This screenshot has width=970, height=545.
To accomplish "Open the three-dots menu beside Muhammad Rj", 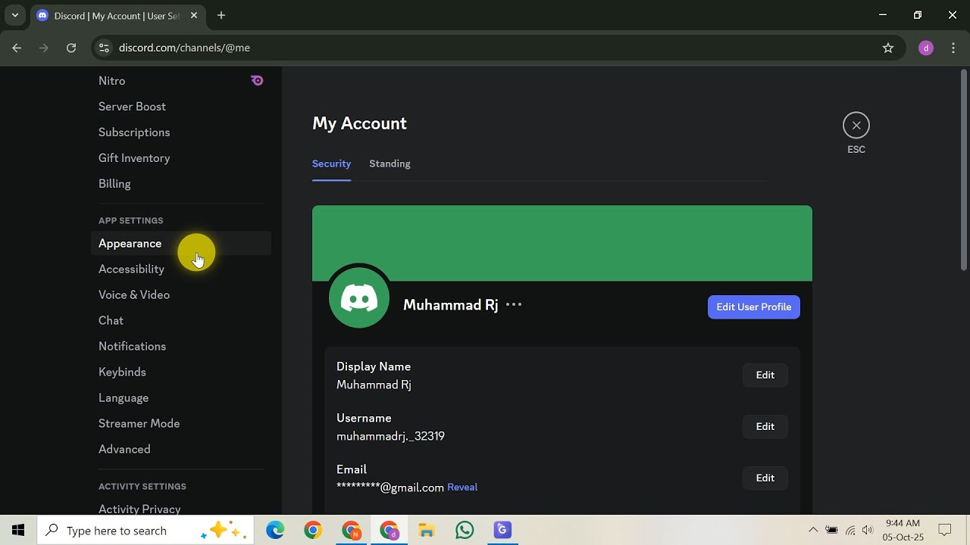I will tap(514, 304).
